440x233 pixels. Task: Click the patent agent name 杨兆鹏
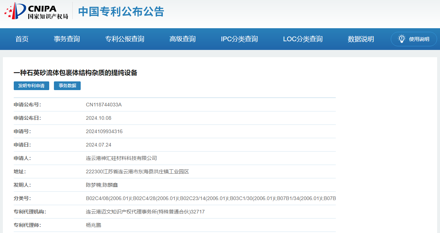point(93,225)
